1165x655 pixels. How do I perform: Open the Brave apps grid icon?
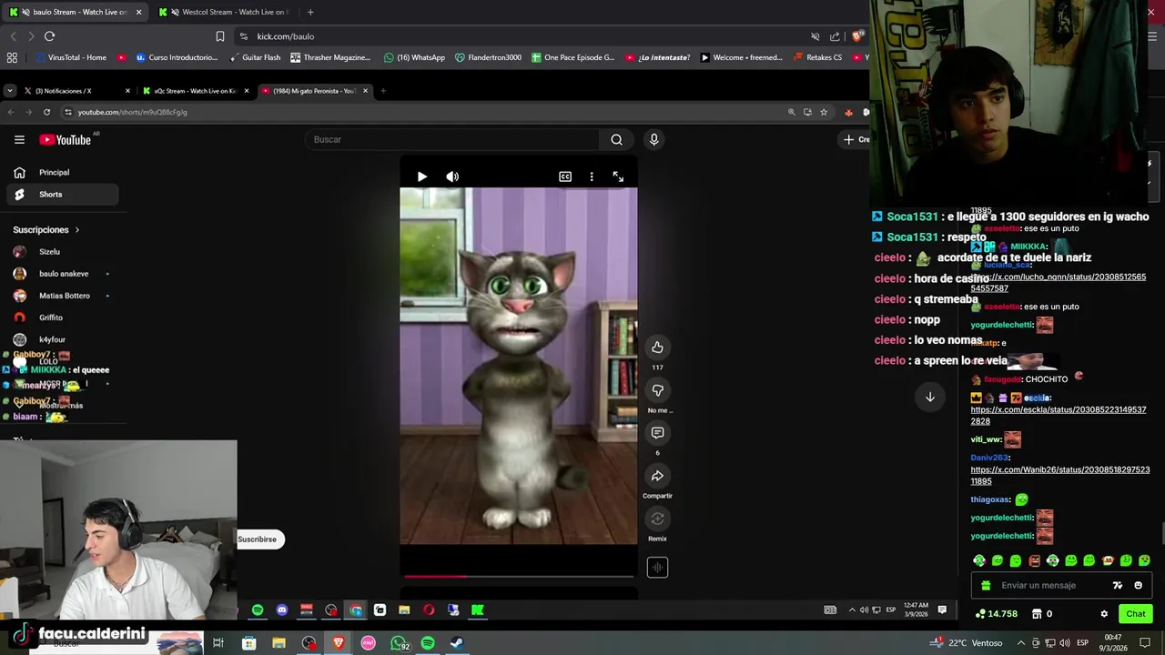click(12, 57)
